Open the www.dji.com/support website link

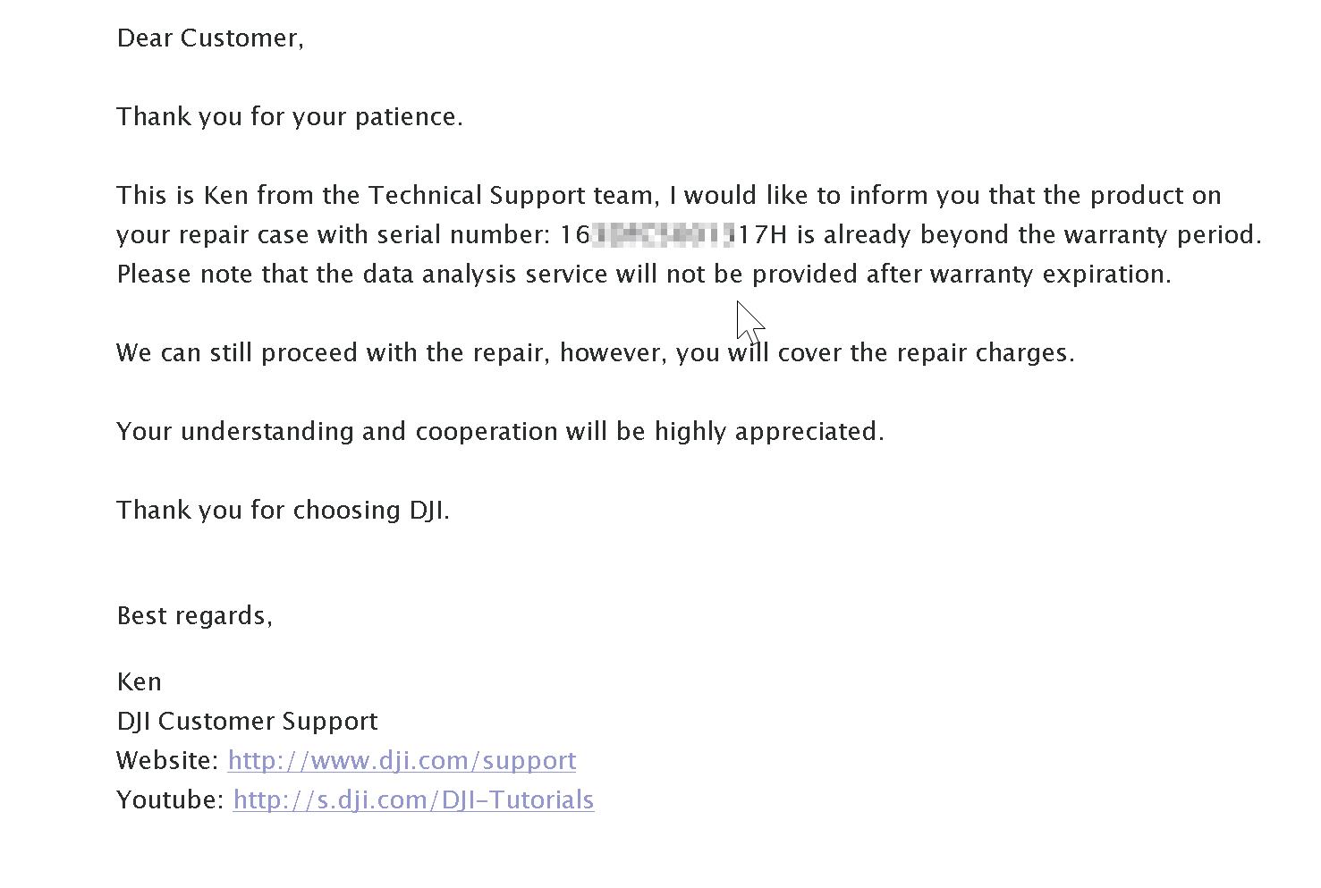[x=402, y=761]
